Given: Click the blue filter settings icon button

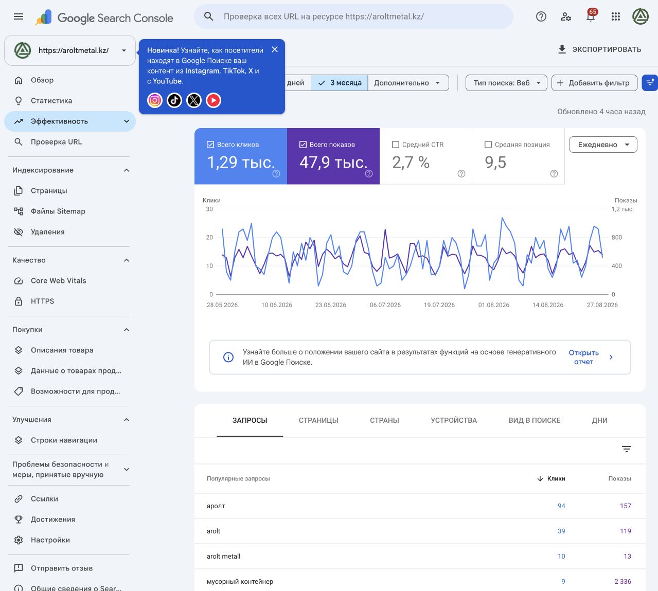Looking at the screenshot, I should coord(650,83).
